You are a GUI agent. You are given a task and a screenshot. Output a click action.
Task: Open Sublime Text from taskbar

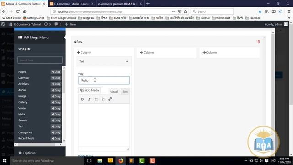pyautogui.click(x=131, y=161)
